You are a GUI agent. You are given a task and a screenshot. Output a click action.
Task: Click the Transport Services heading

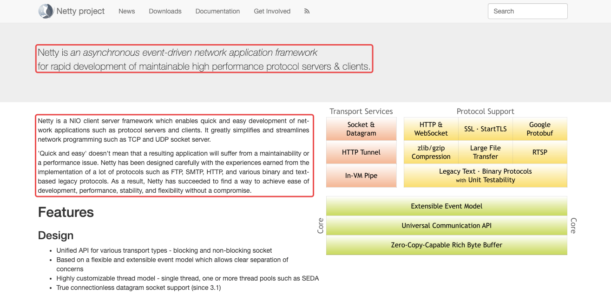361,111
